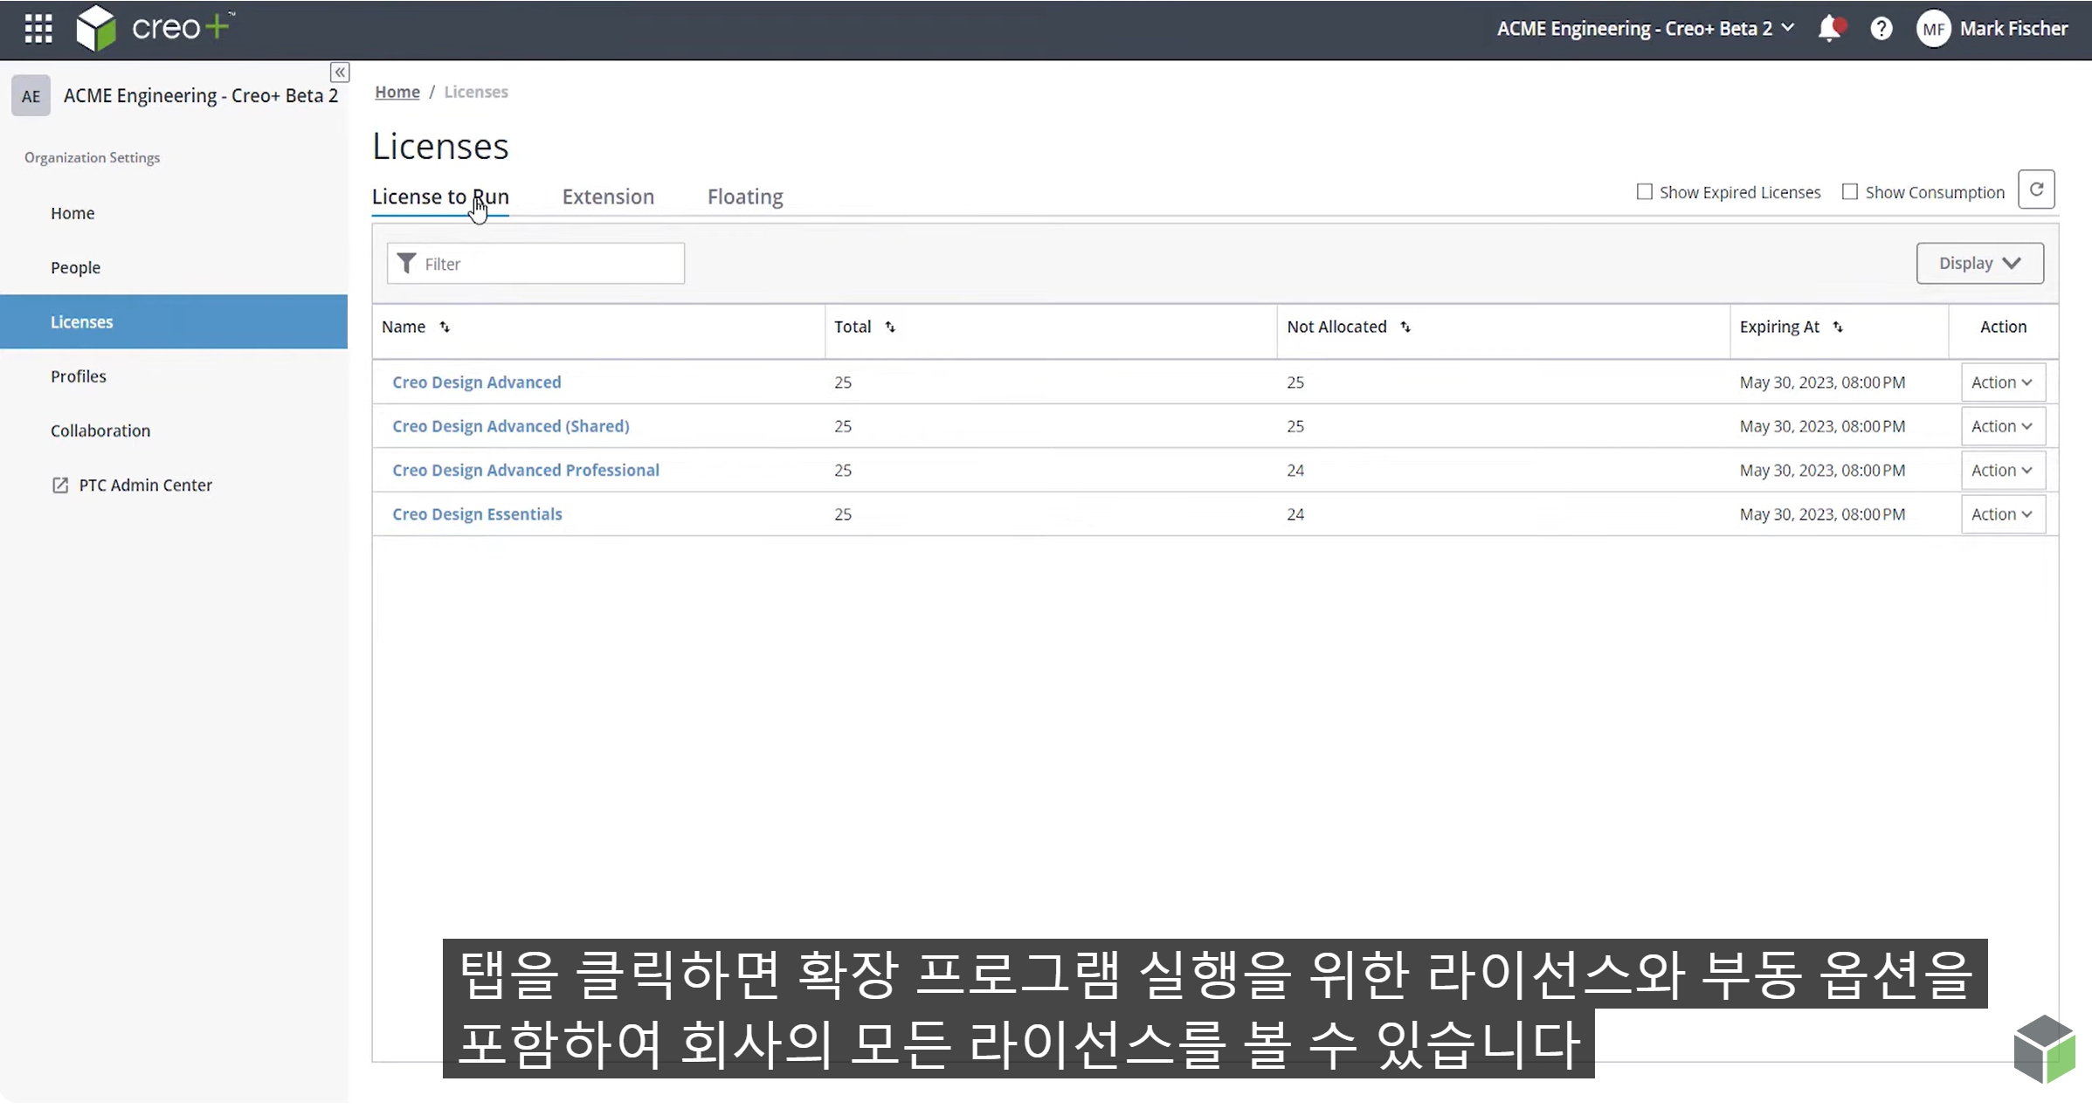Click the Creo+ cube logo
Image resolution: width=2092 pixels, height=1109 pixels.
95,28
